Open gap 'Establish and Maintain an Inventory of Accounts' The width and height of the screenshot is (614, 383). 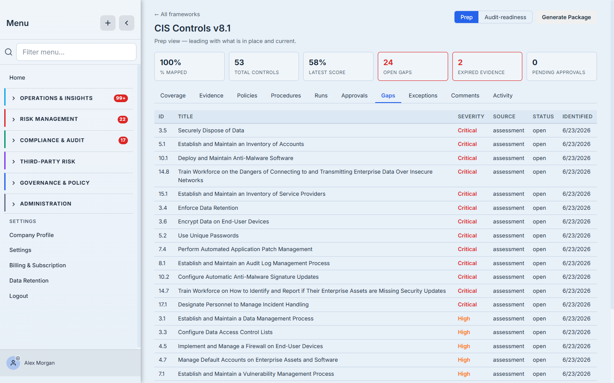(x=241, y=144)
